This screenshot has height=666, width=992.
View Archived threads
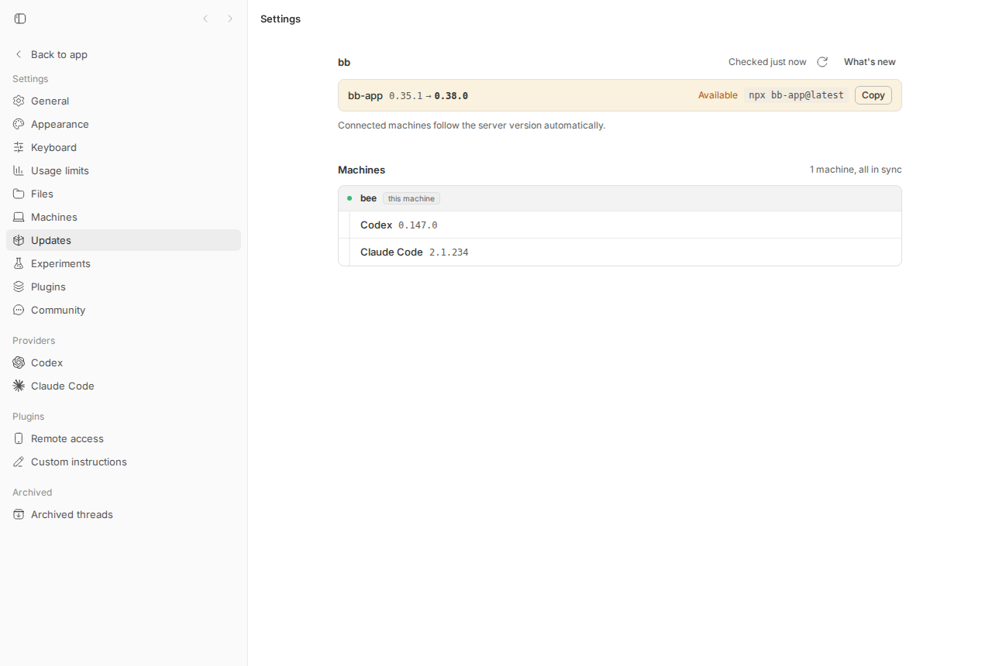tap(123, 514)
